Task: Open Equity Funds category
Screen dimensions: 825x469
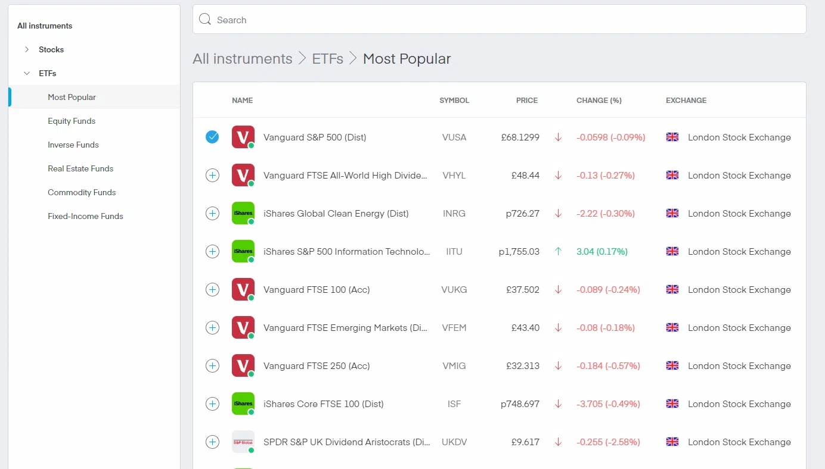Action: click(72, 121)
